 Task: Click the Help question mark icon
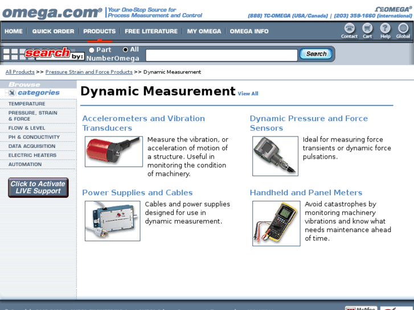pos(385,31)
